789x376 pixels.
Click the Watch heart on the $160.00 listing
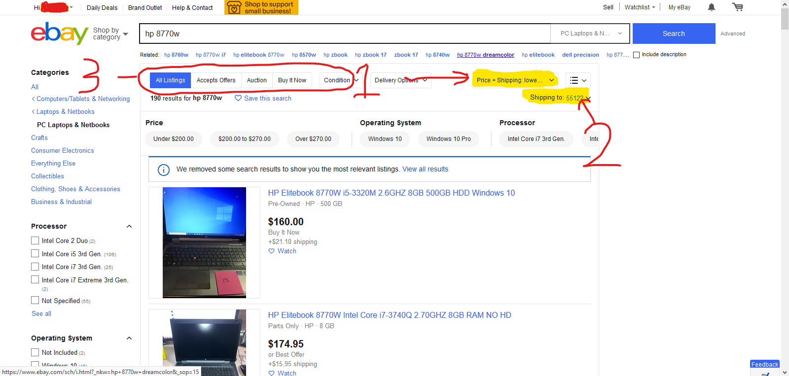[x=271, y=251]
